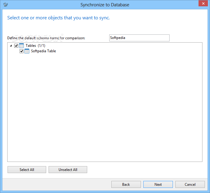Go Back to the previous step

pyautogui.click(x=126, y=185)
